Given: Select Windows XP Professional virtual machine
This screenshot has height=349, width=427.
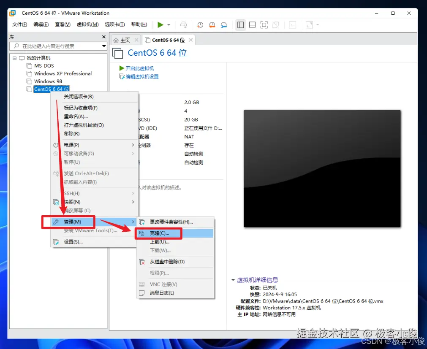Looking at the screenshot, I should pyautogui.click(x=63, y=73).
